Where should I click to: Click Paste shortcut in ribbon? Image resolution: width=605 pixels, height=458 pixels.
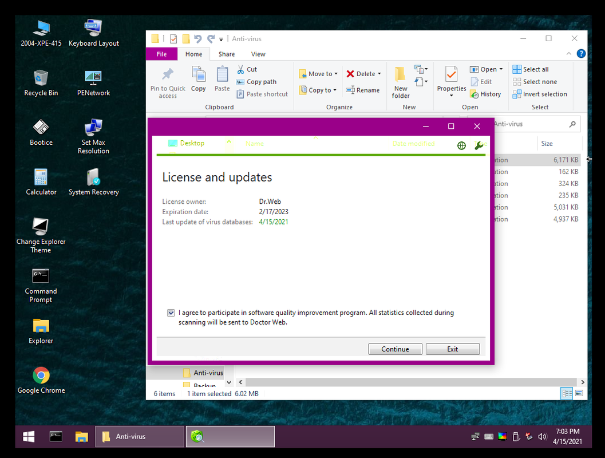(x=262, y=94)
